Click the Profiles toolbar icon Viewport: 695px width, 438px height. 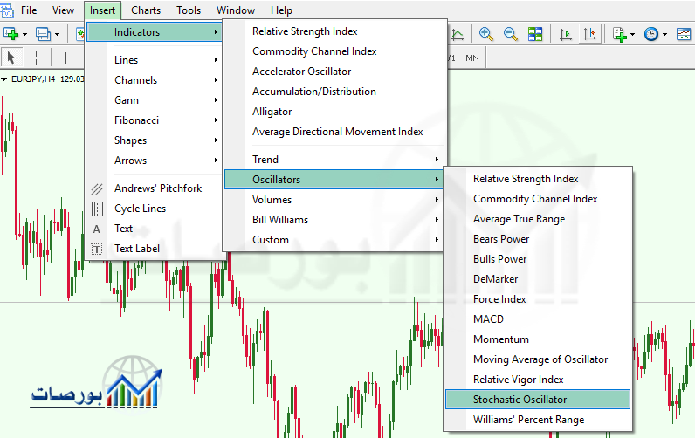[43, 34]
